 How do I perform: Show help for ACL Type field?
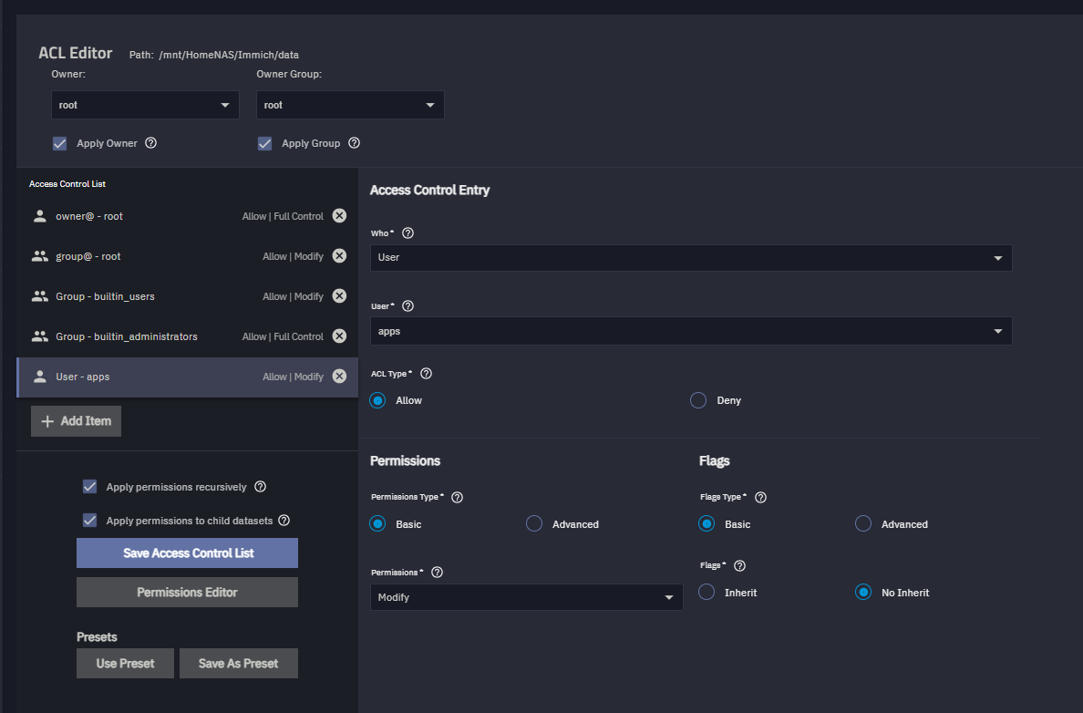click(426, 374)
